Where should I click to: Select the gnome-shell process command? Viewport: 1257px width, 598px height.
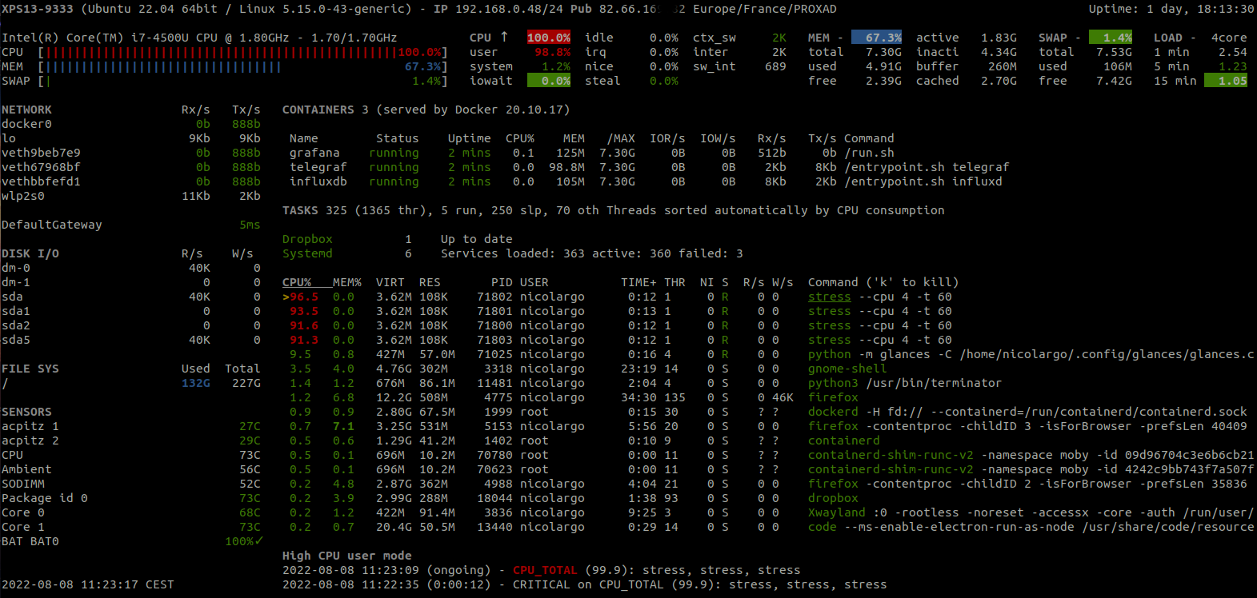847,369
